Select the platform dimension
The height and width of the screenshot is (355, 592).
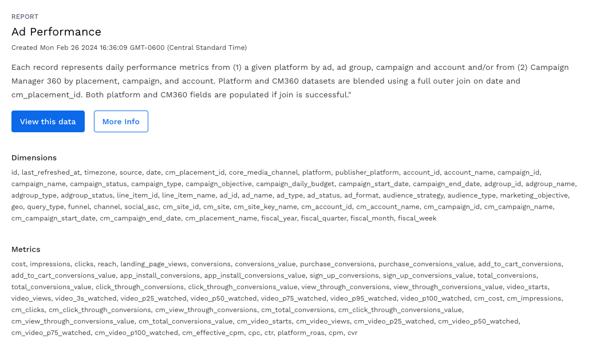pyautogui.click(x=317, y=172)
